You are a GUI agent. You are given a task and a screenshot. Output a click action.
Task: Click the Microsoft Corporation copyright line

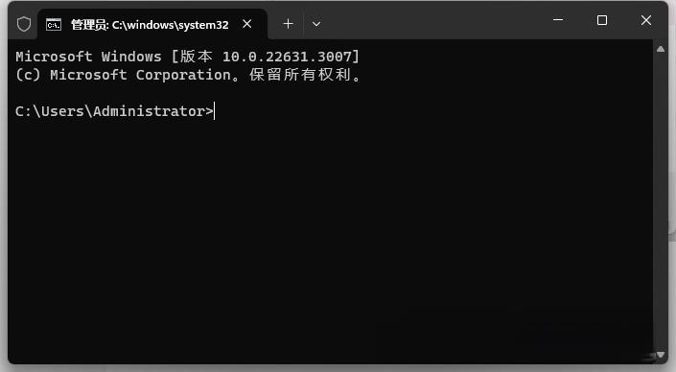[x=188, y=75]
